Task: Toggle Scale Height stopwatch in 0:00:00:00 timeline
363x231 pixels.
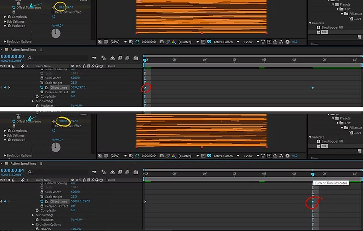Action: [x=42, y=83]
